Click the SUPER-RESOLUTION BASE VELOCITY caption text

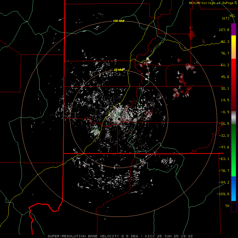click(x=83, y=236)
